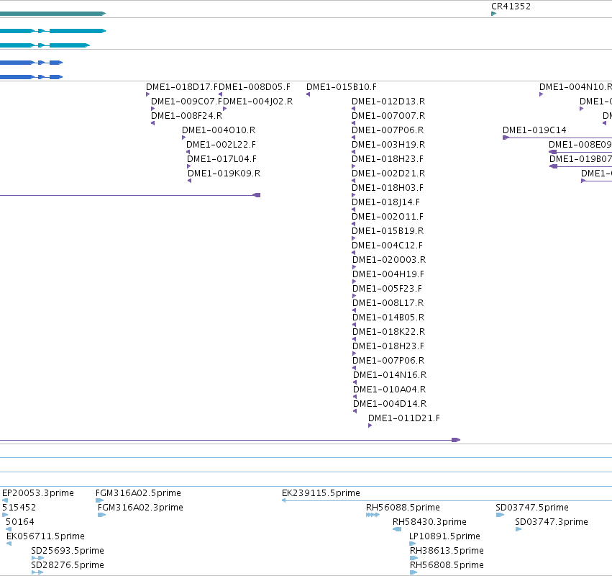Open the DME1-015B19.R label

(388, 231)
